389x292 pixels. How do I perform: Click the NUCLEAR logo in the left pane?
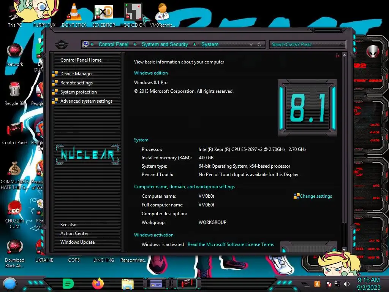[x=87, y=154]
